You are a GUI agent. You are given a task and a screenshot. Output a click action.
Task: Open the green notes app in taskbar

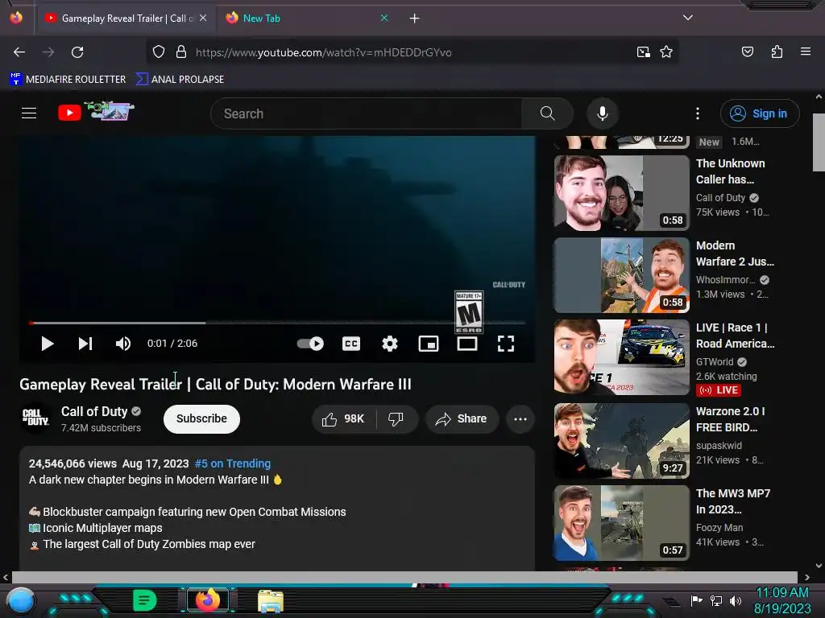144,600
